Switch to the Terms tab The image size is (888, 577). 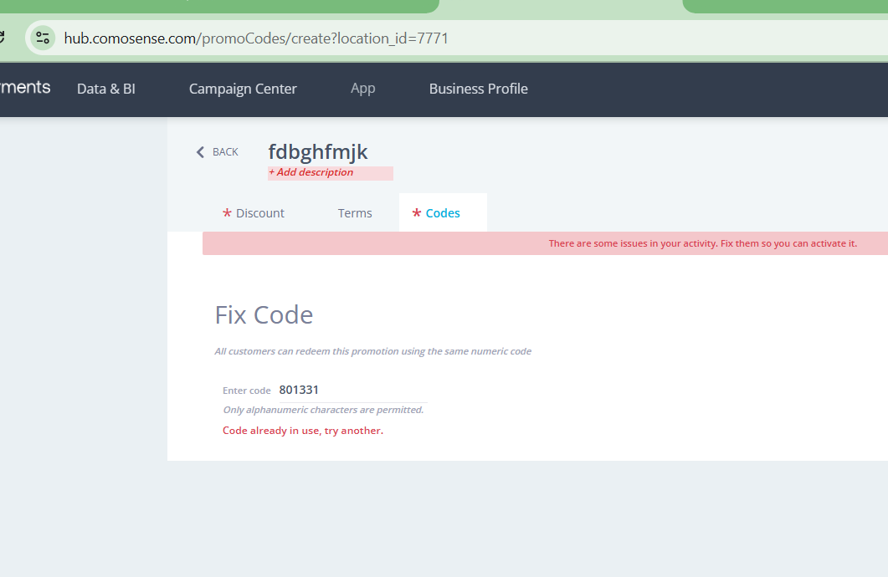(355, 213)
